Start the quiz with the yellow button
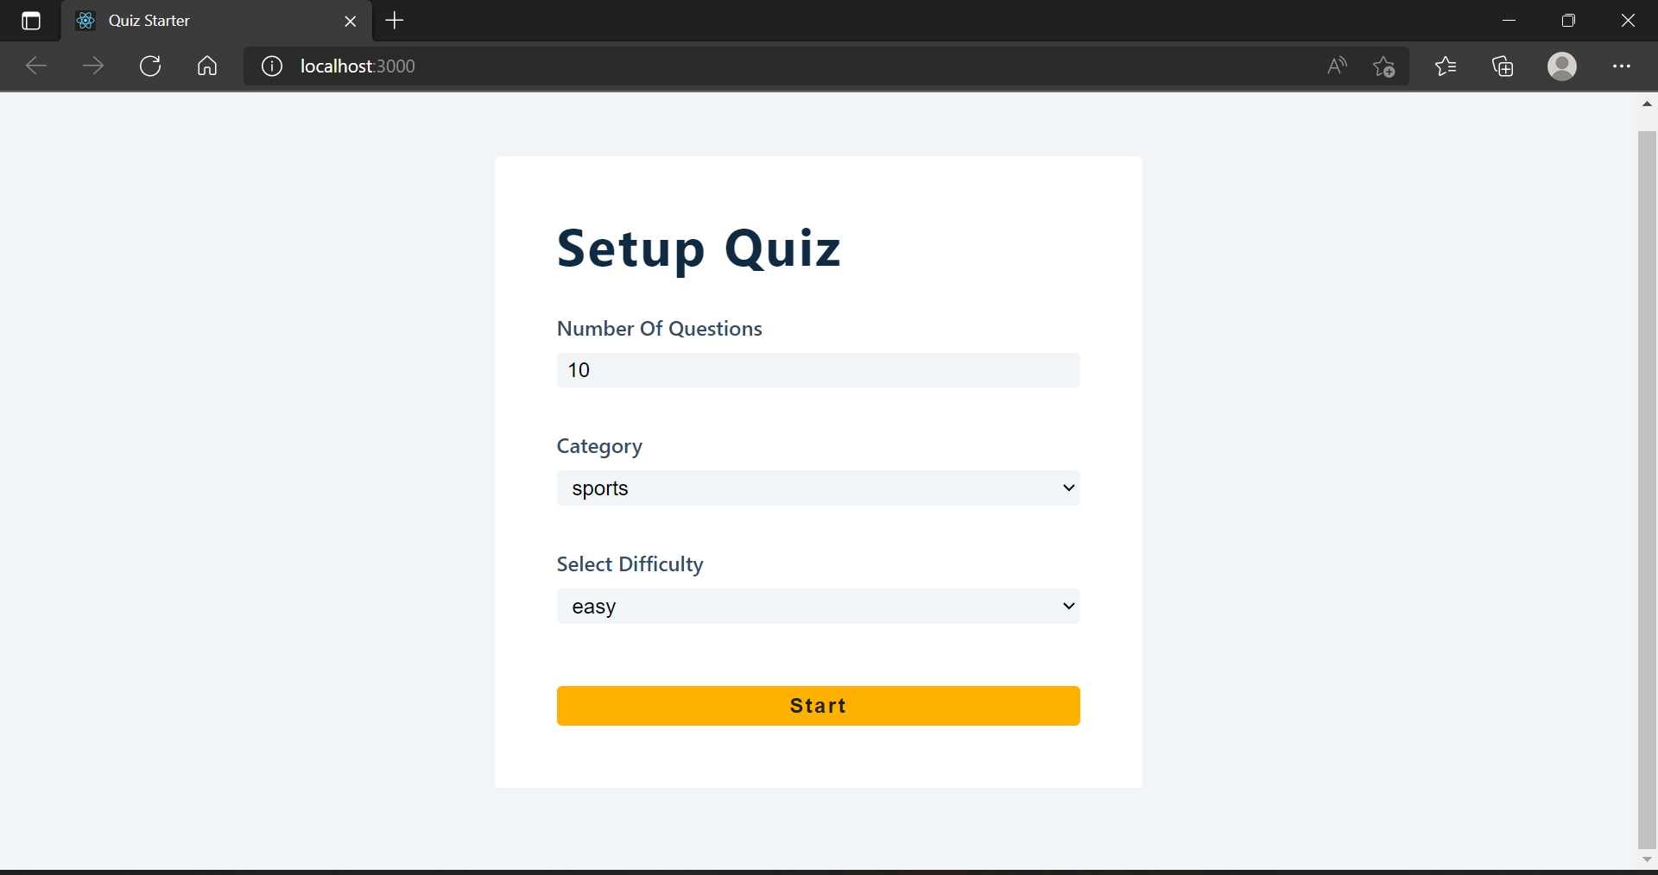The image size is (1658, 875). [818, 706]
